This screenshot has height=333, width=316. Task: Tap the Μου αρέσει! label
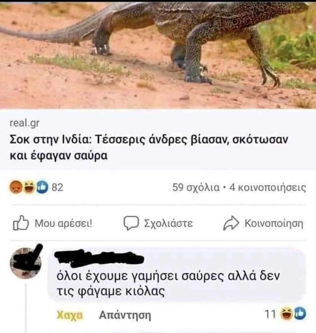tap(63, 223)
